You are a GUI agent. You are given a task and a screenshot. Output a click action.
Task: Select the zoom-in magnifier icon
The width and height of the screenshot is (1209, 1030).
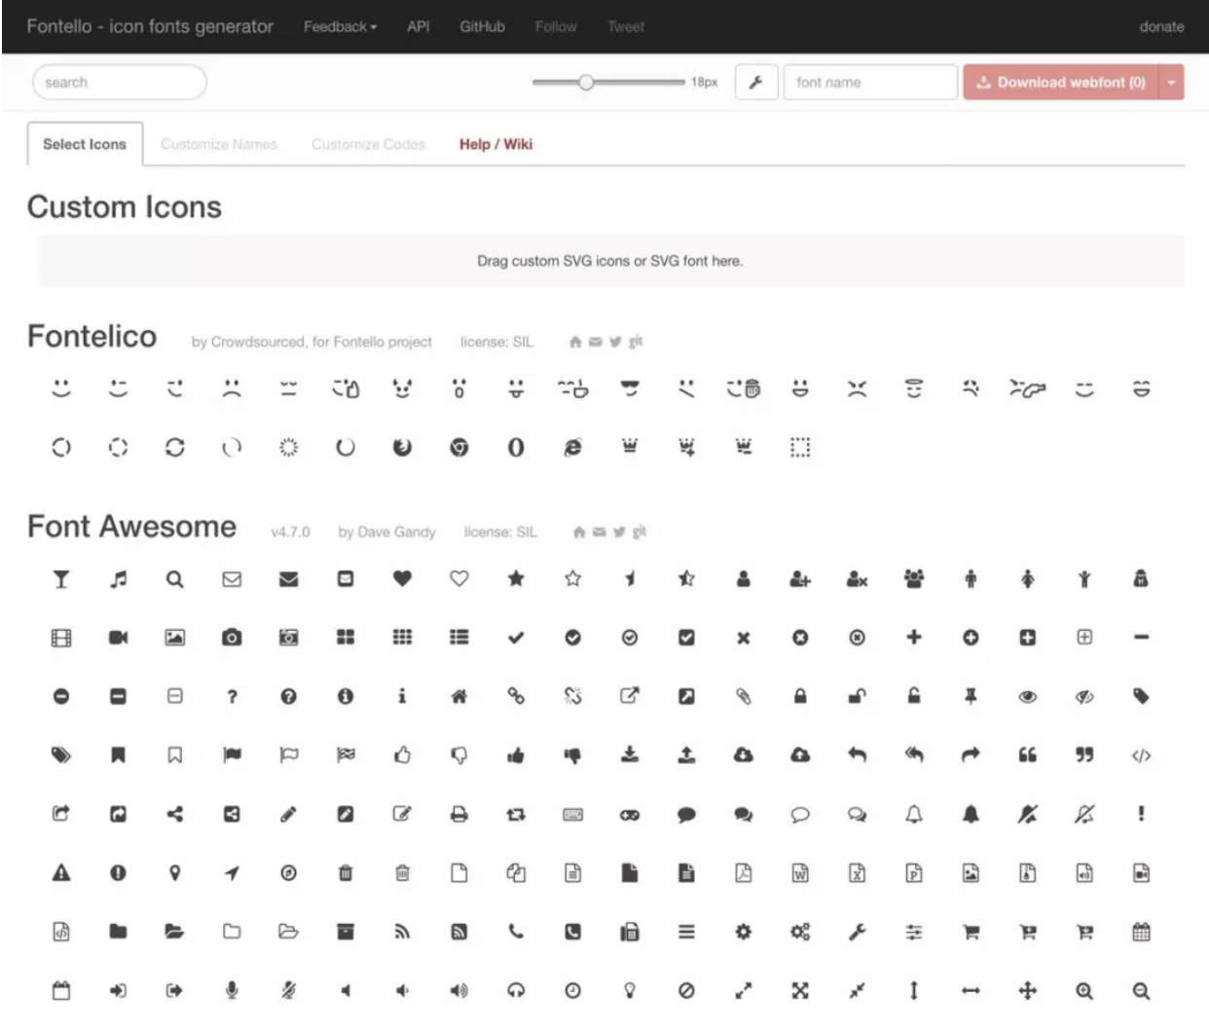click(x=1083, y=991)
